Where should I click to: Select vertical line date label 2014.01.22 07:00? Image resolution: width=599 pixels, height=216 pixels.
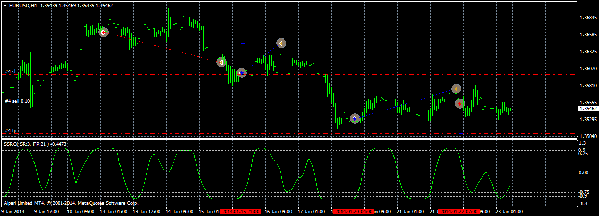(x=459, y=211)
